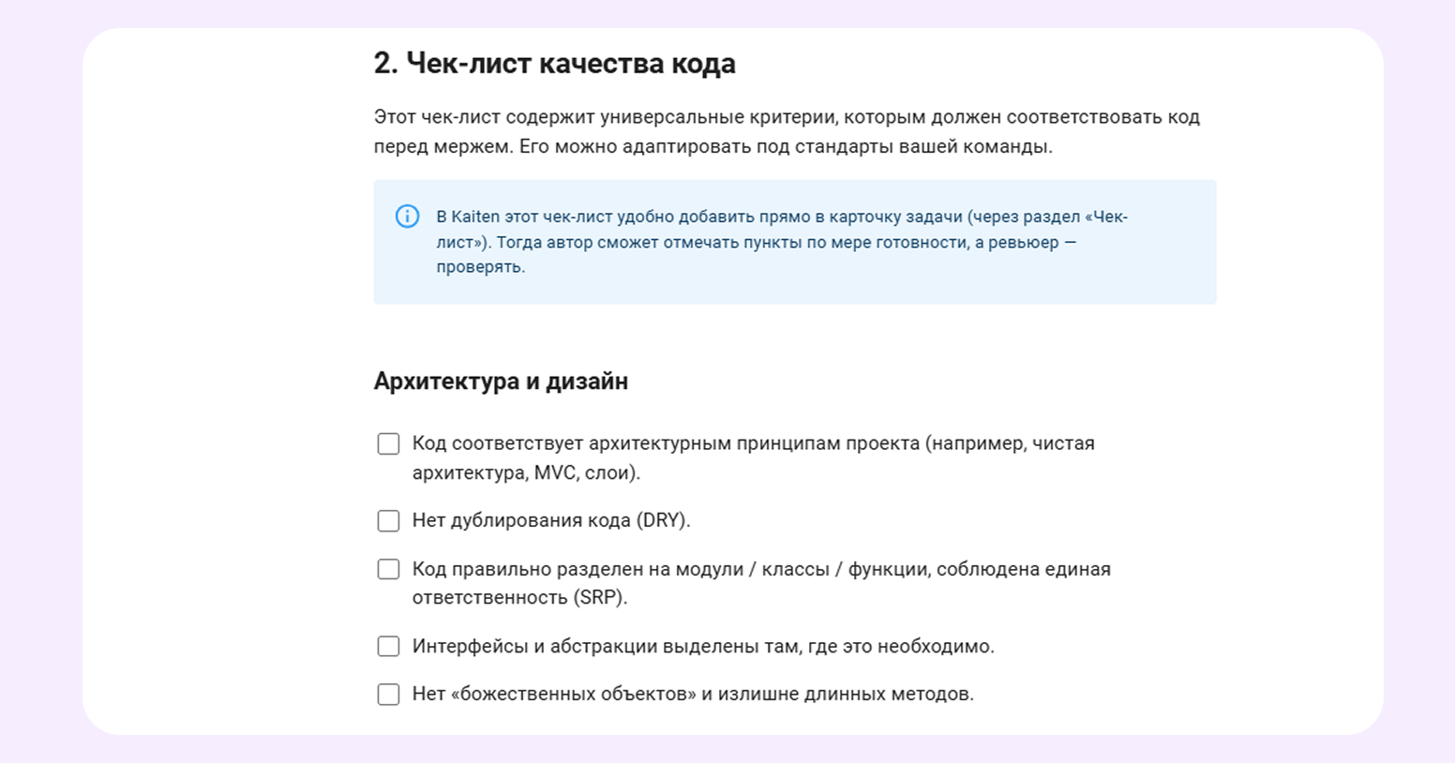Image resolution: width=1455 pixels, height=763 pixels.
Task: Click the word «проверять.» ending the callout
Action: coord(480,267)
